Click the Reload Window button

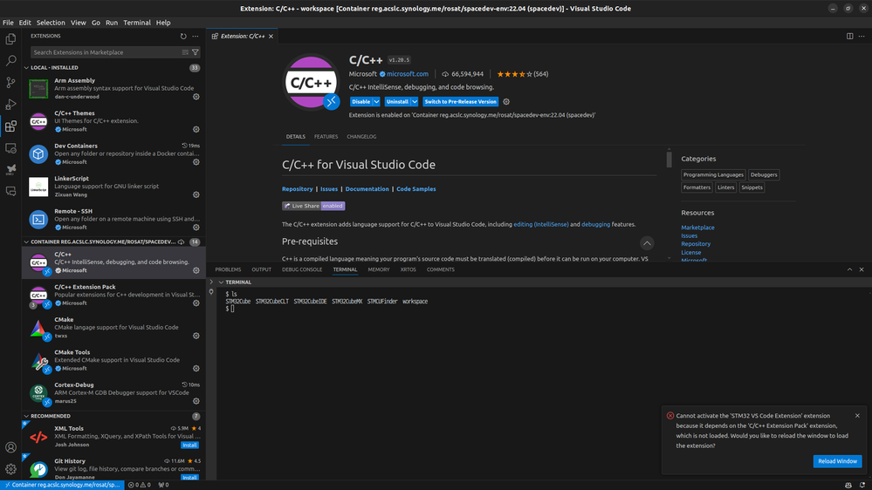coord(837,461)
